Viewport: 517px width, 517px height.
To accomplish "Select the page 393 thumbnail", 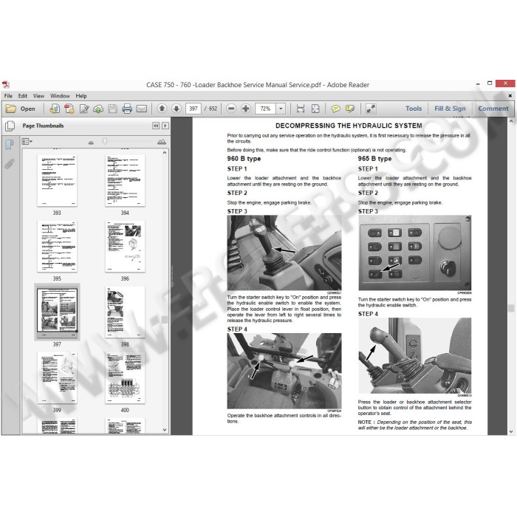I will (x=57, y=181).
